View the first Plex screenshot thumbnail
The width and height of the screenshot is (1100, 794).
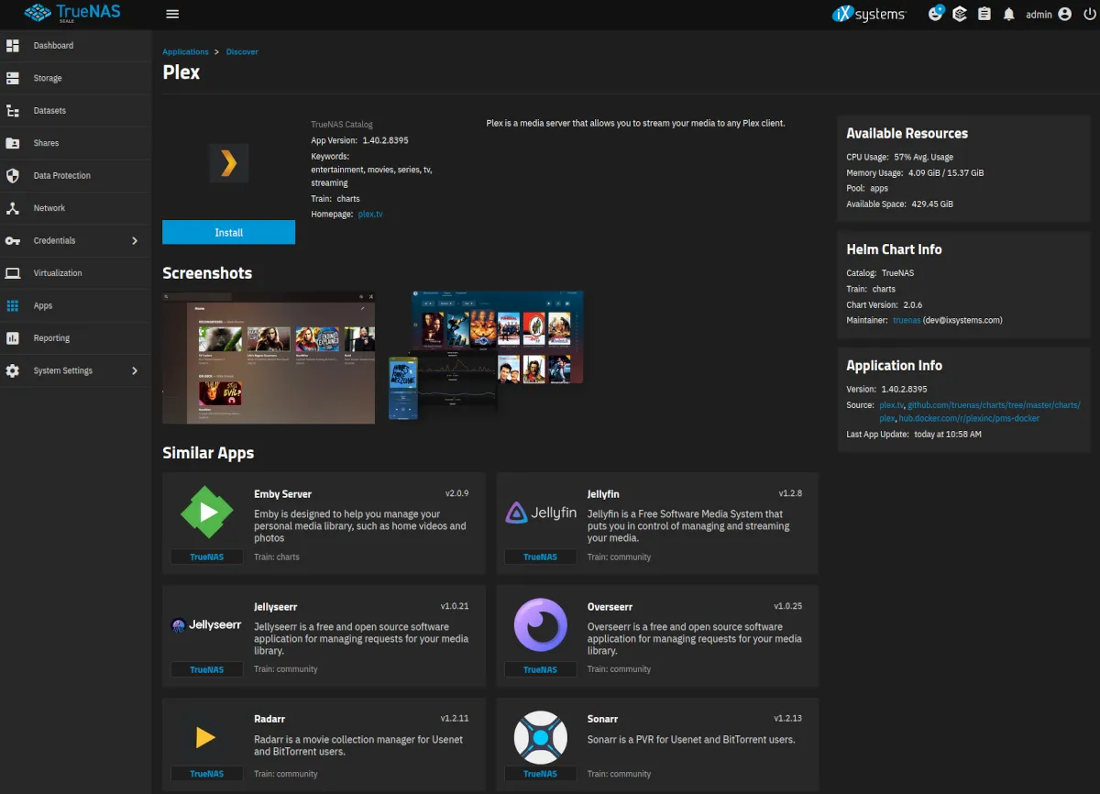coord(268,358)
